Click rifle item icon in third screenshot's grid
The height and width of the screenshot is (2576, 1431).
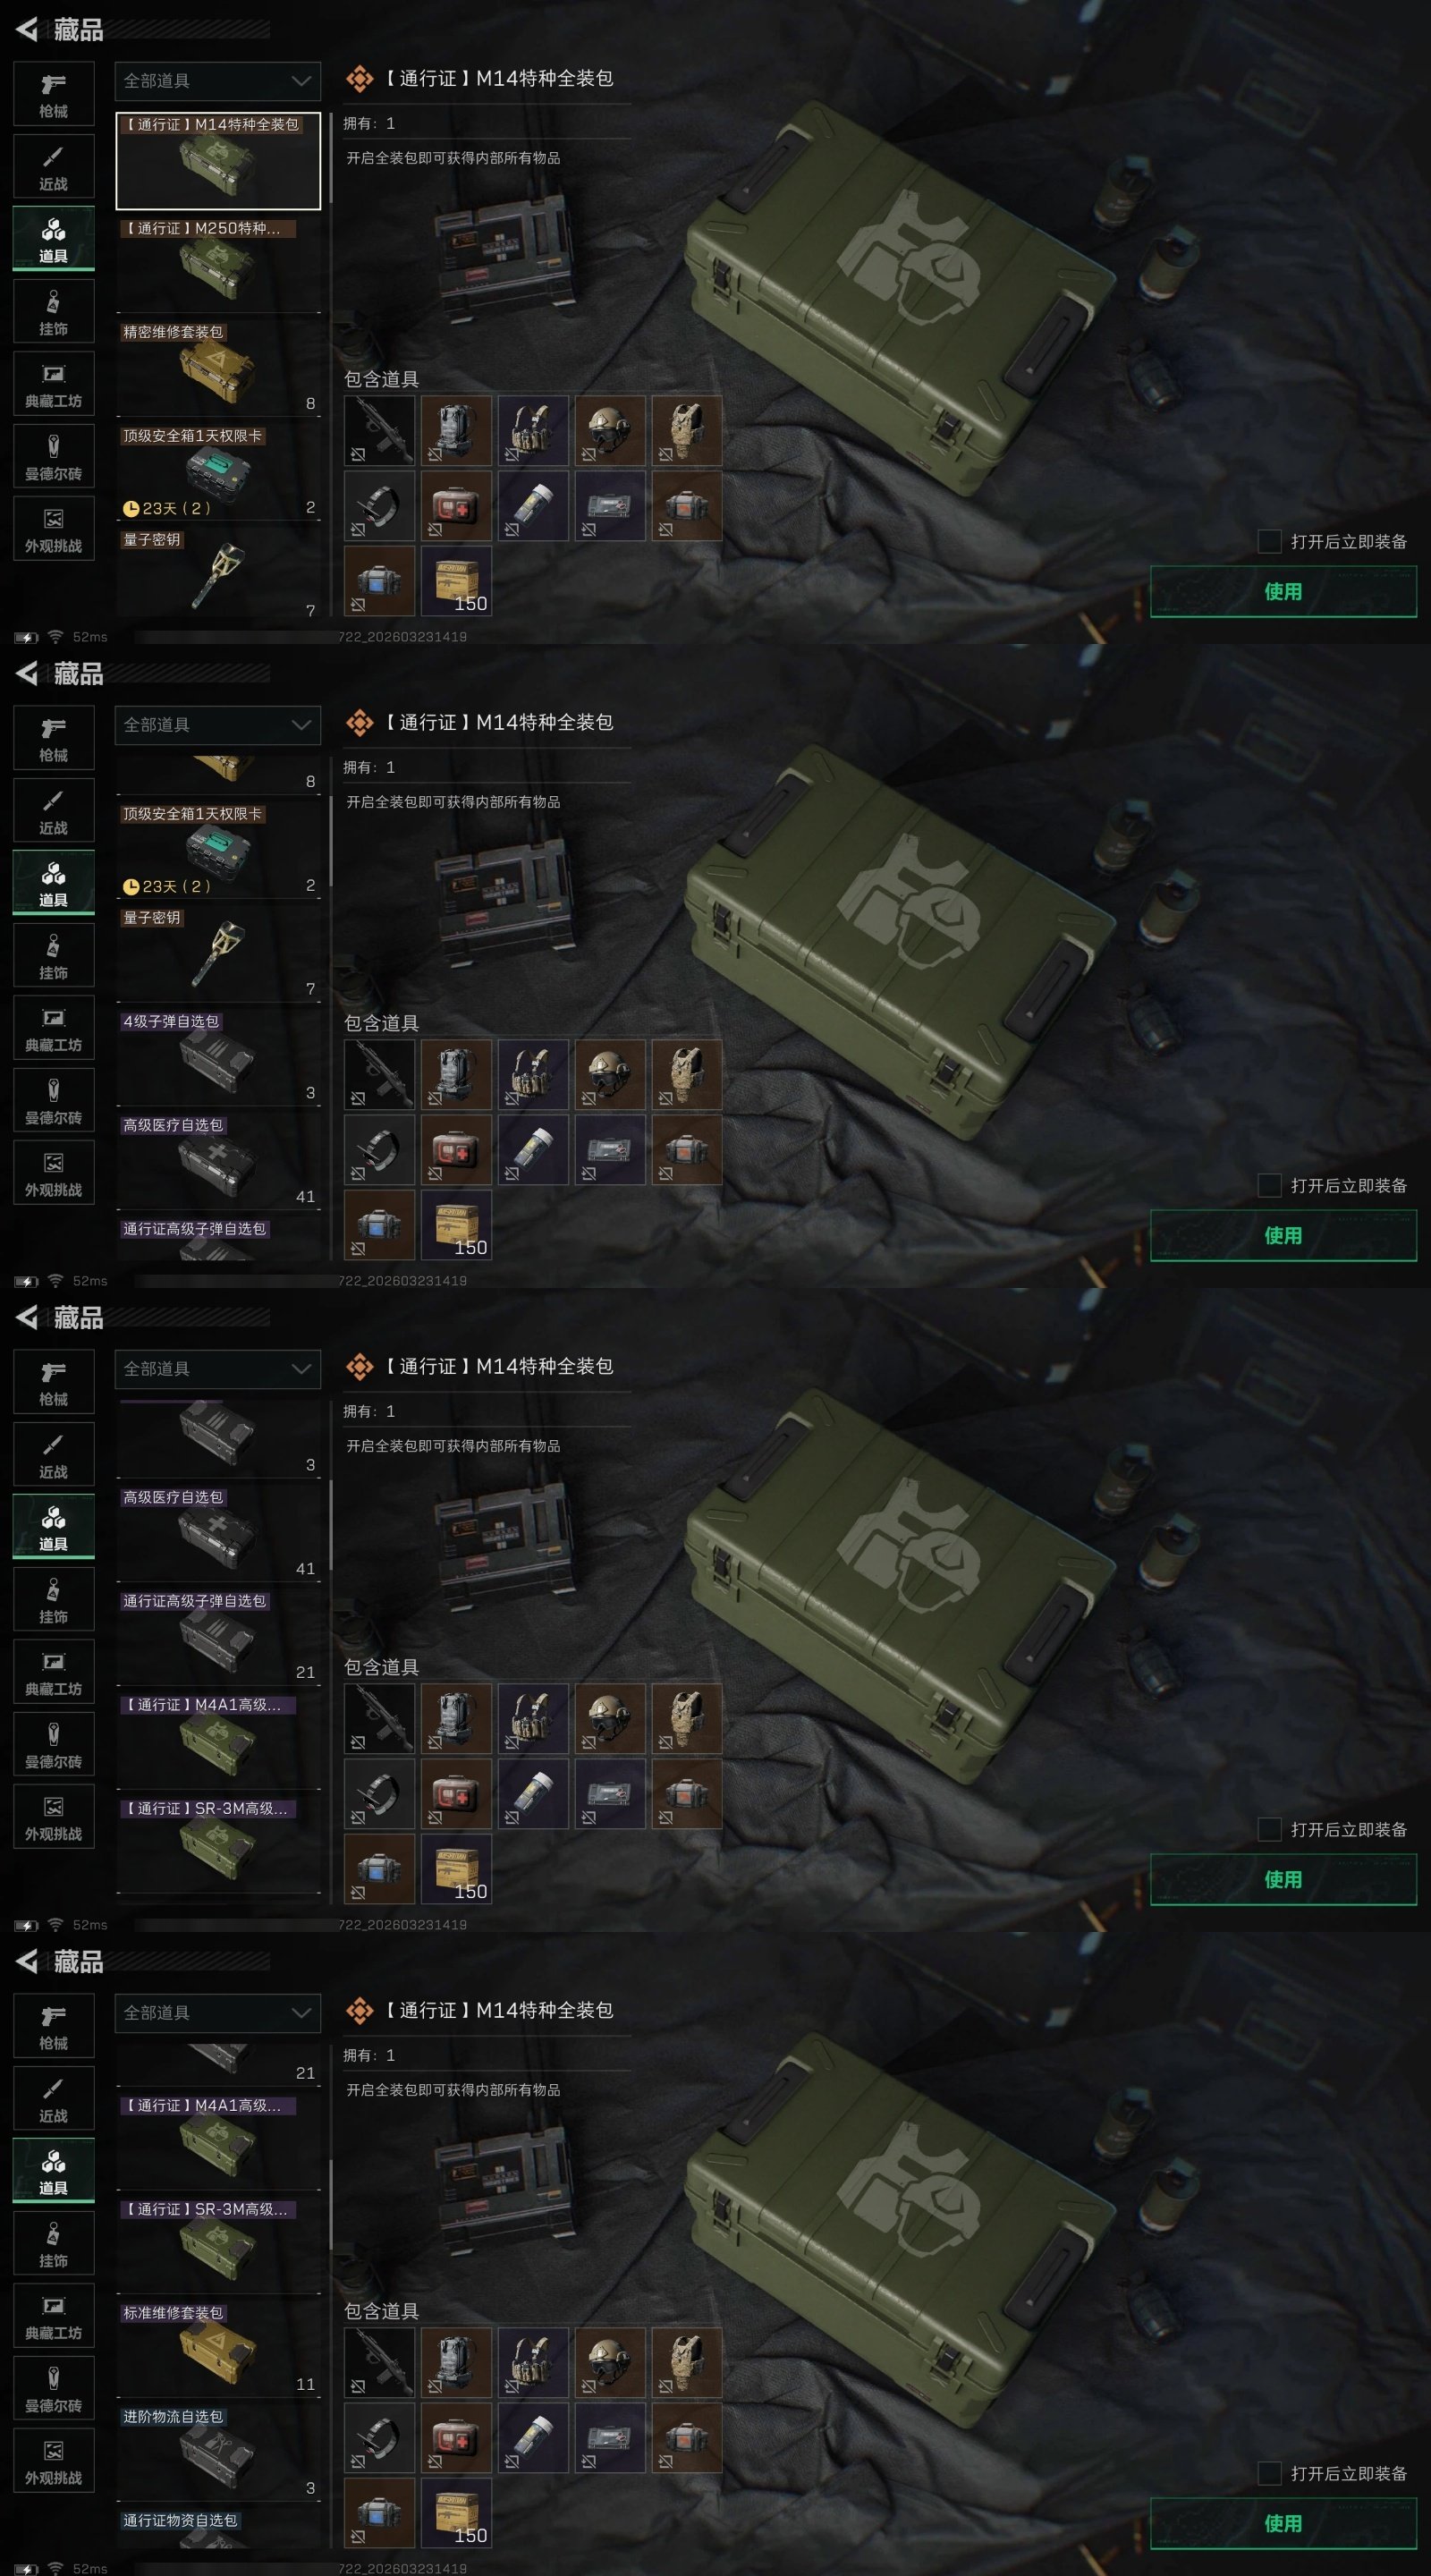(379, 1718)
